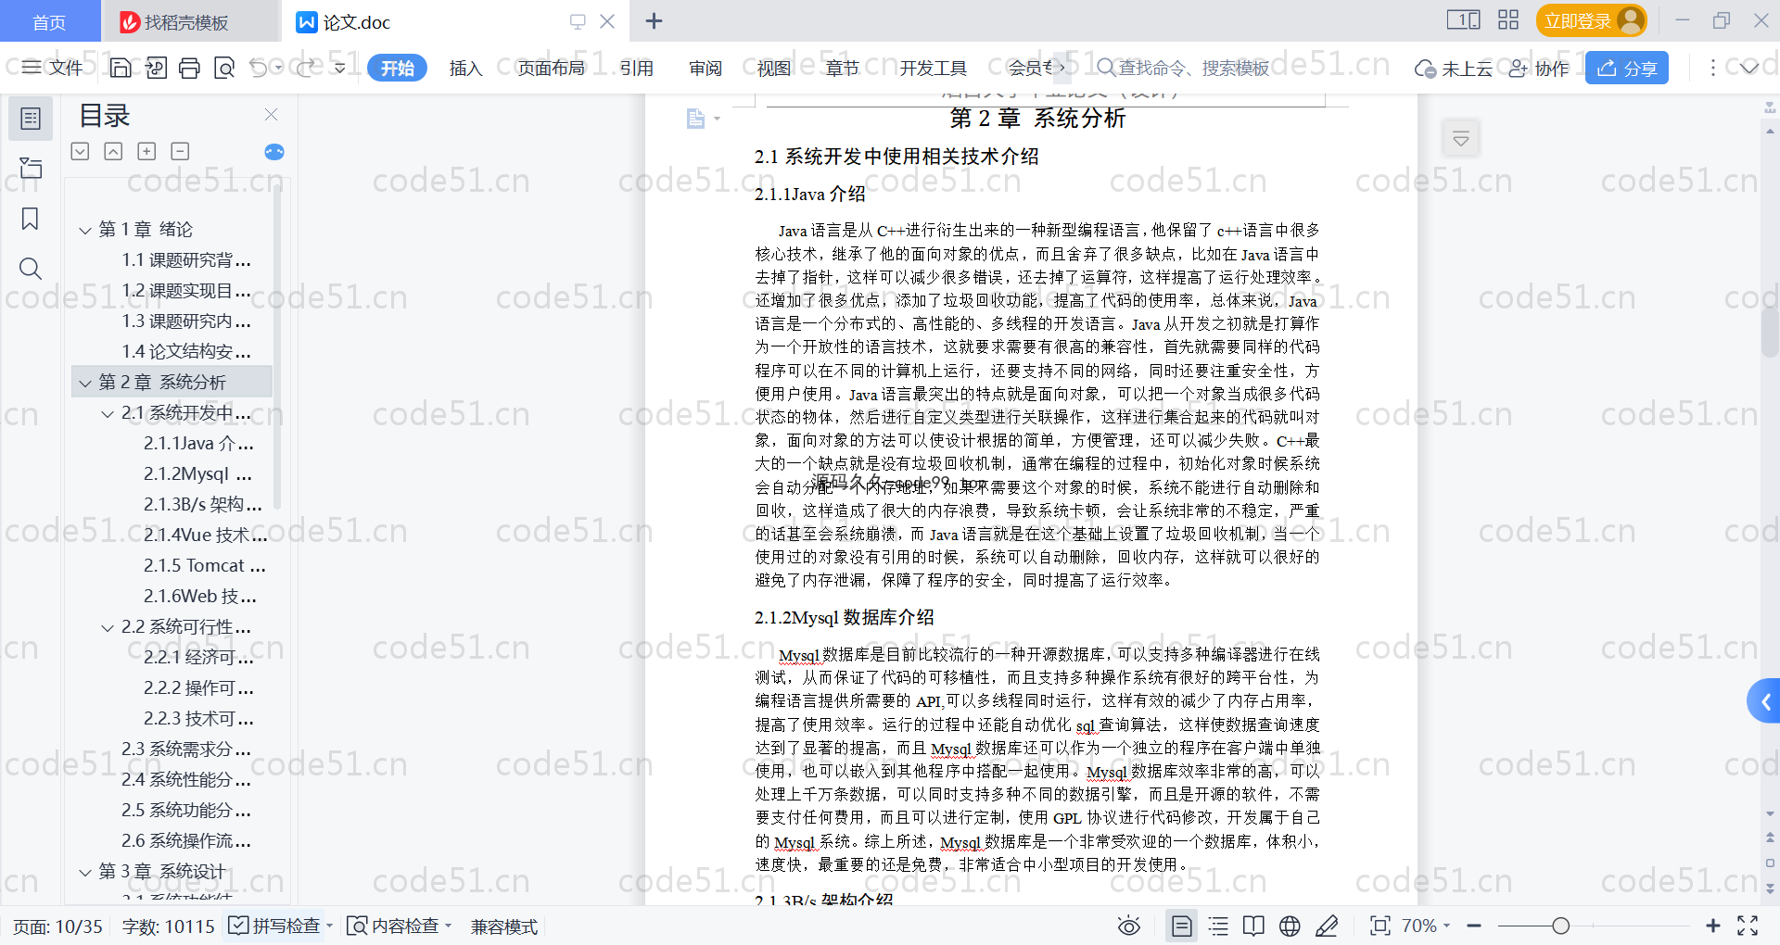Viewport: 1780px width, 945px height.
Task: Click the collapse panel icon right of page
Action: click(1461, 139)
